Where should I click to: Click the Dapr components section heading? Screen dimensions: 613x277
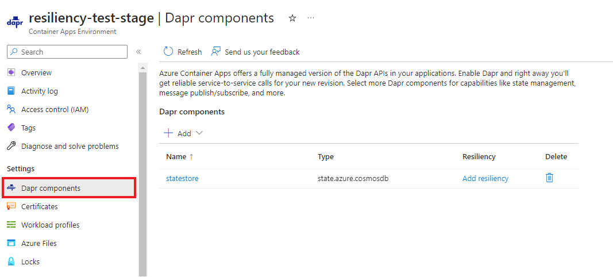pyautogui.click(x=192, y=112)
